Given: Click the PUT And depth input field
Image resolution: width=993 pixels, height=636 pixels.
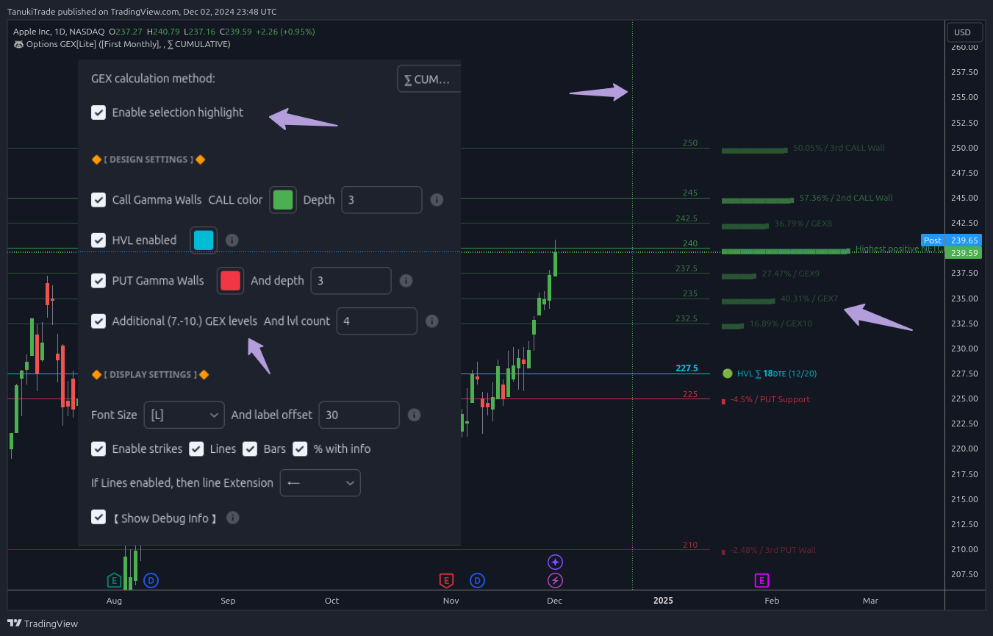Looking at the screenshot, I should click(351, 281).
